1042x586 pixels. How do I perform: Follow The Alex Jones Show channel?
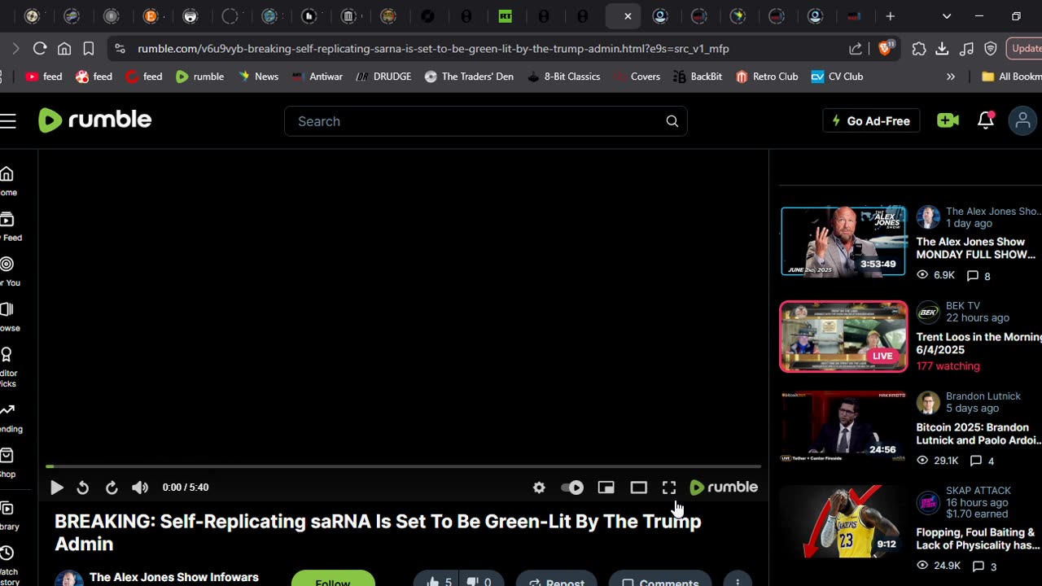[333, 579]
